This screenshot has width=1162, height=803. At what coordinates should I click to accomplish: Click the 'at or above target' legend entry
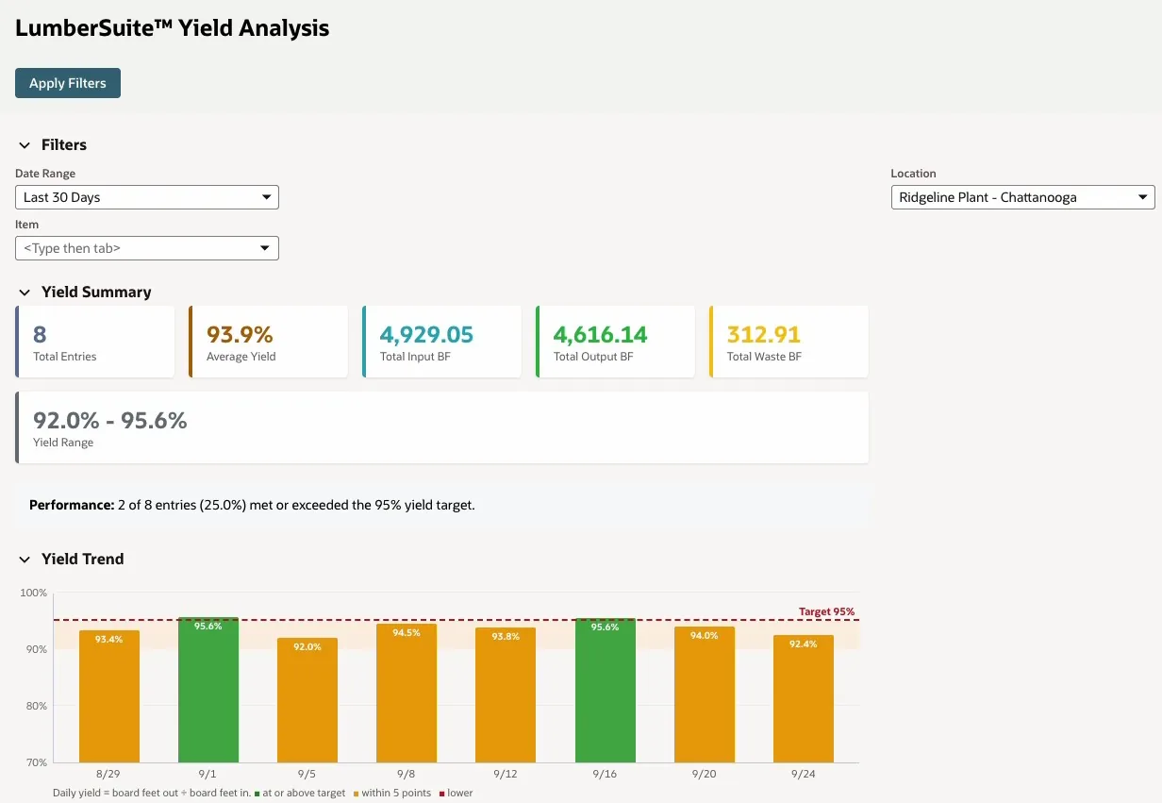click(300, 793)
